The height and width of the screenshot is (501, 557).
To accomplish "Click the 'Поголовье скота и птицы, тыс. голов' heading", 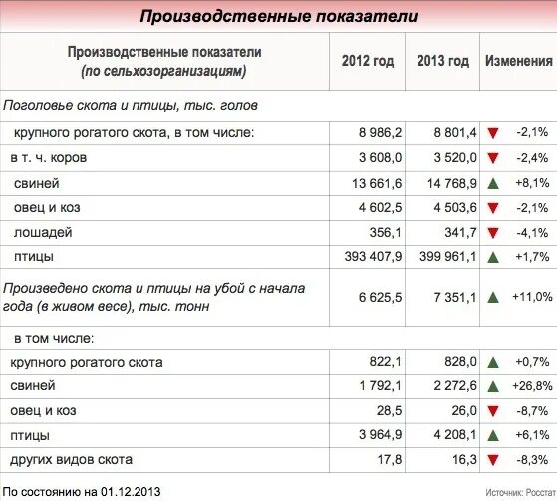I will point(130,106).
